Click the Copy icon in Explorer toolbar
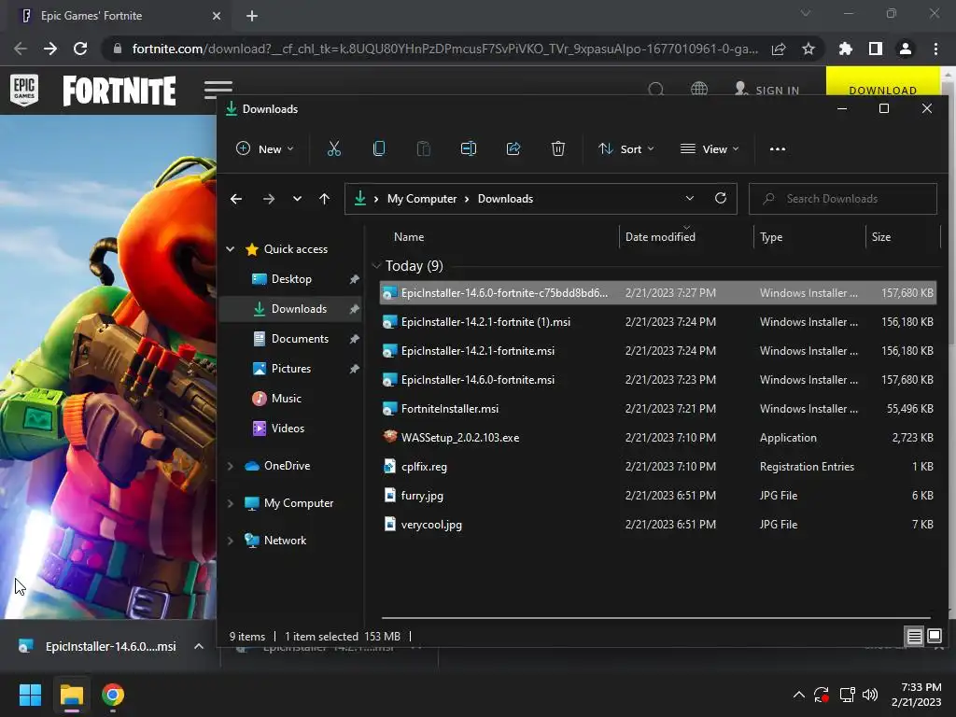The width and height of the screenshot is (956, 717). tap(379, 148)
